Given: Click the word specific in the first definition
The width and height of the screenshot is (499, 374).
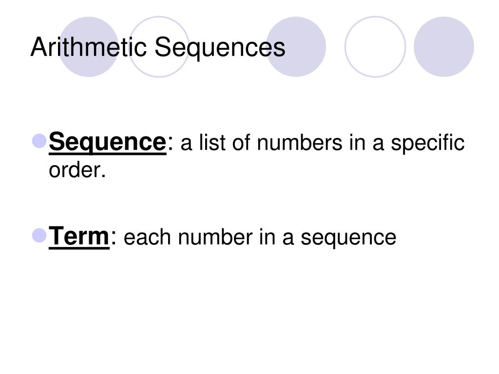Looking at the screenshot, I should (x=427, y=143).
